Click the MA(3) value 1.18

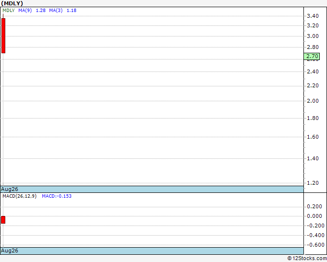72,11
